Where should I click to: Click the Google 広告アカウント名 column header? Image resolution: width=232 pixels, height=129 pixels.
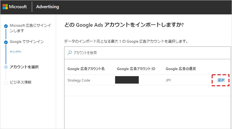coord(86,69)
